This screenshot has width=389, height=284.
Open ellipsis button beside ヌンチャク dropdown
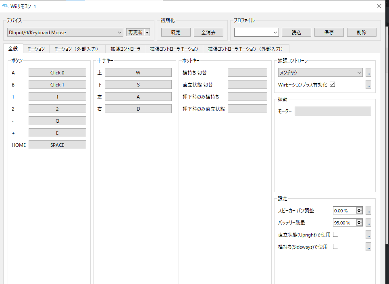368,73
